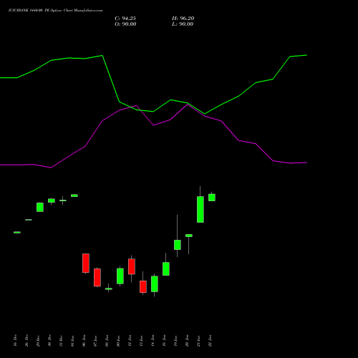Viewport: 358px width, 358px height.
Task: Click the Open value O: 90.00
Action: pyautogui.click(x=125, y=24)
